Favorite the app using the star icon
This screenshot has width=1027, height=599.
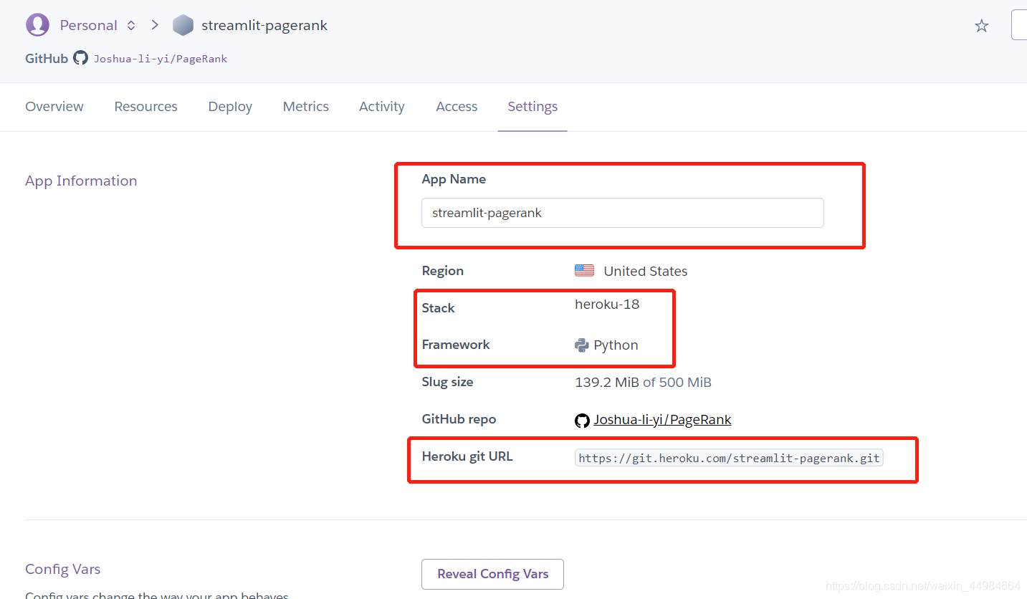coord(981,25)
